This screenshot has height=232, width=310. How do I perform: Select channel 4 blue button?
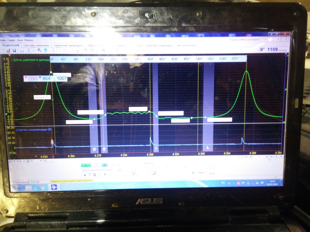tap(105, 165)
